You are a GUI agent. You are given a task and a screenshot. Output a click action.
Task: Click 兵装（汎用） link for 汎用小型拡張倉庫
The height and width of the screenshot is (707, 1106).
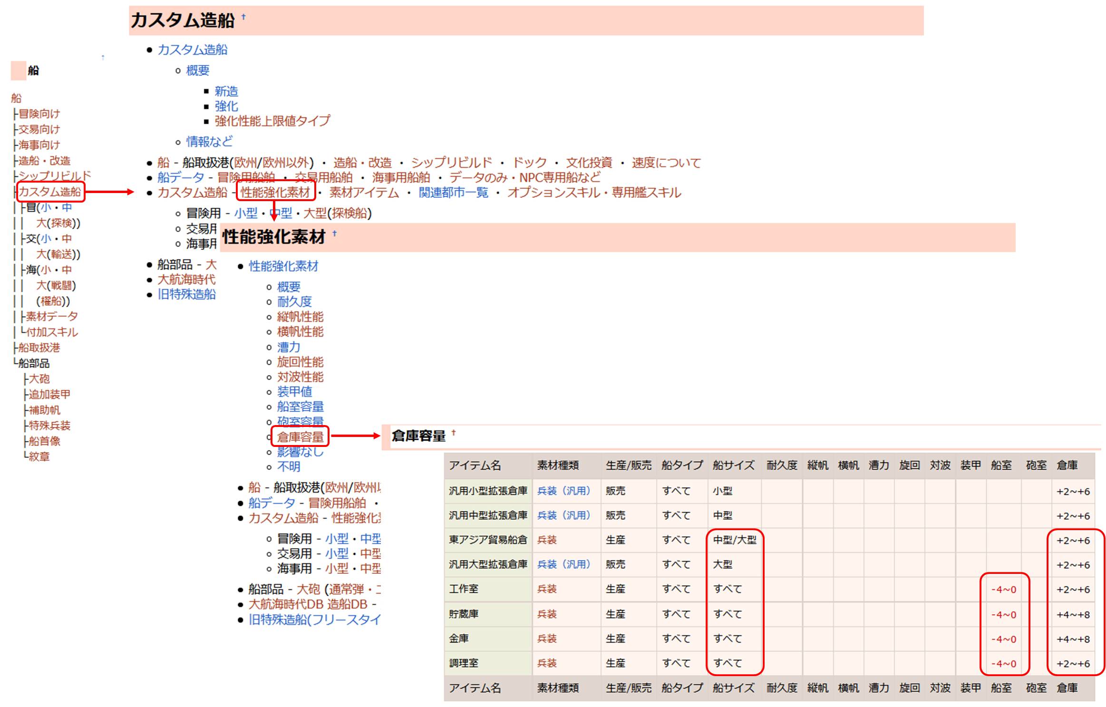tap(563, 491)
